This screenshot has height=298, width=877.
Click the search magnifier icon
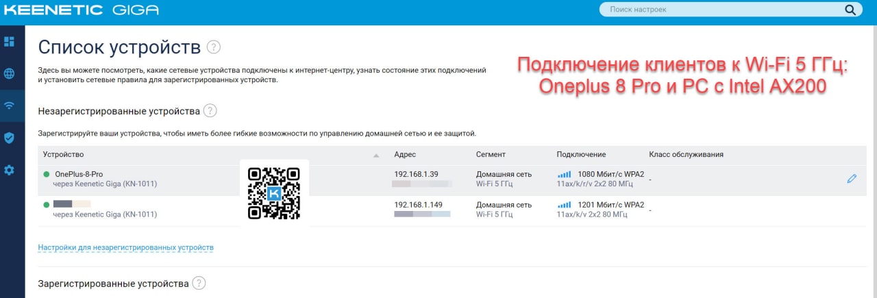click(x=850, y=10)
